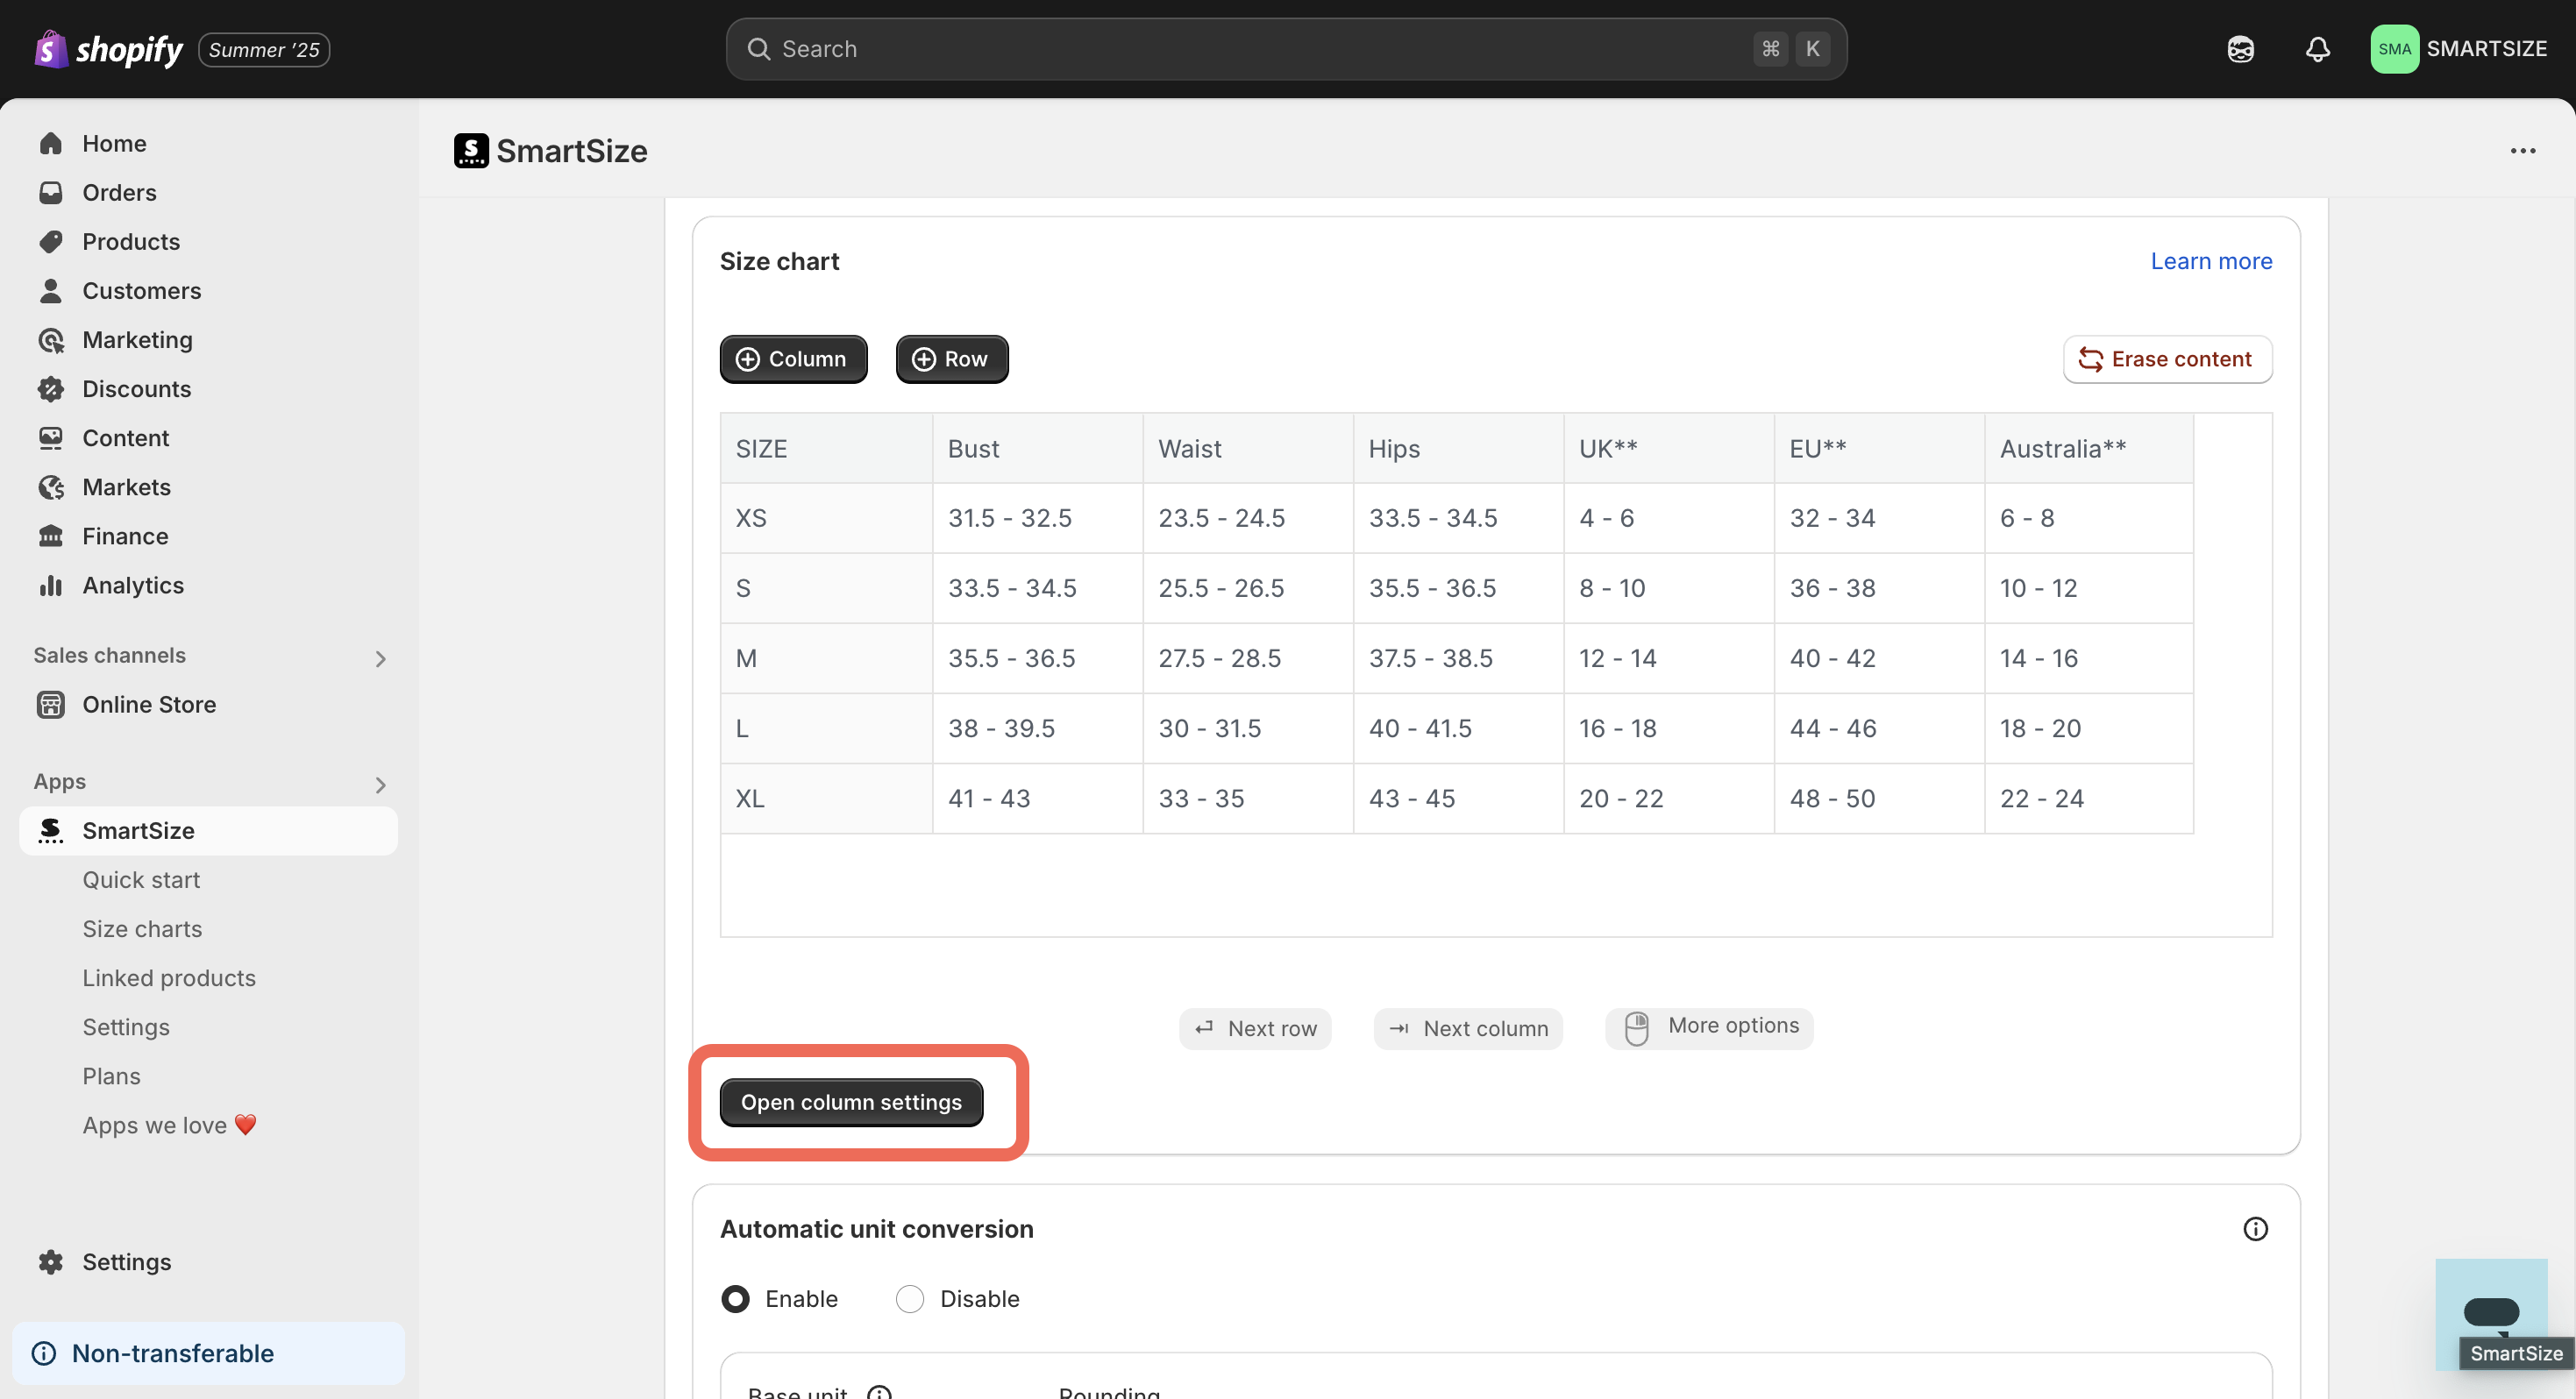Click the Non-transferable banner

pos(208,1353)
